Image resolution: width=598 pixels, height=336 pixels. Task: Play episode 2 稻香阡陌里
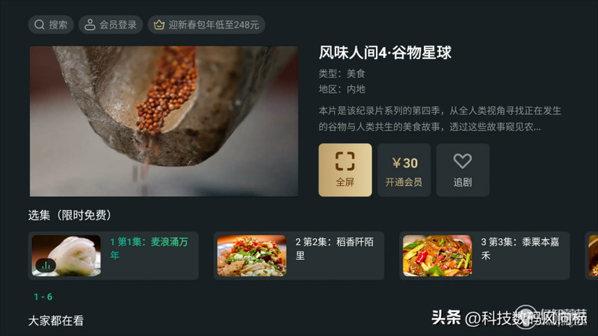click(x=298, y=255)
